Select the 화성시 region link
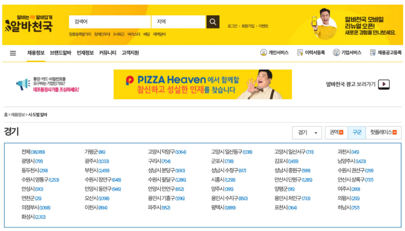This screenshot has height=231, width=405. point(33,217)
